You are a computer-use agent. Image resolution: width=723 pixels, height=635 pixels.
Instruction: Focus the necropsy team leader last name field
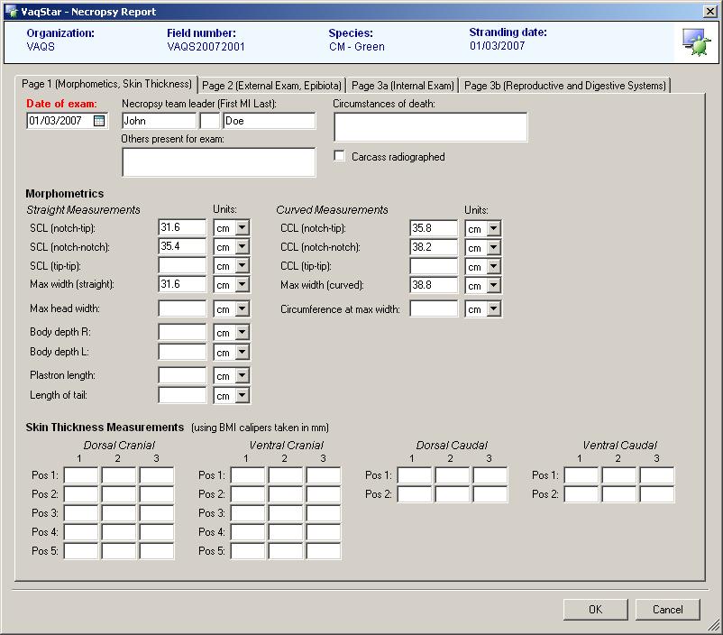269,121
